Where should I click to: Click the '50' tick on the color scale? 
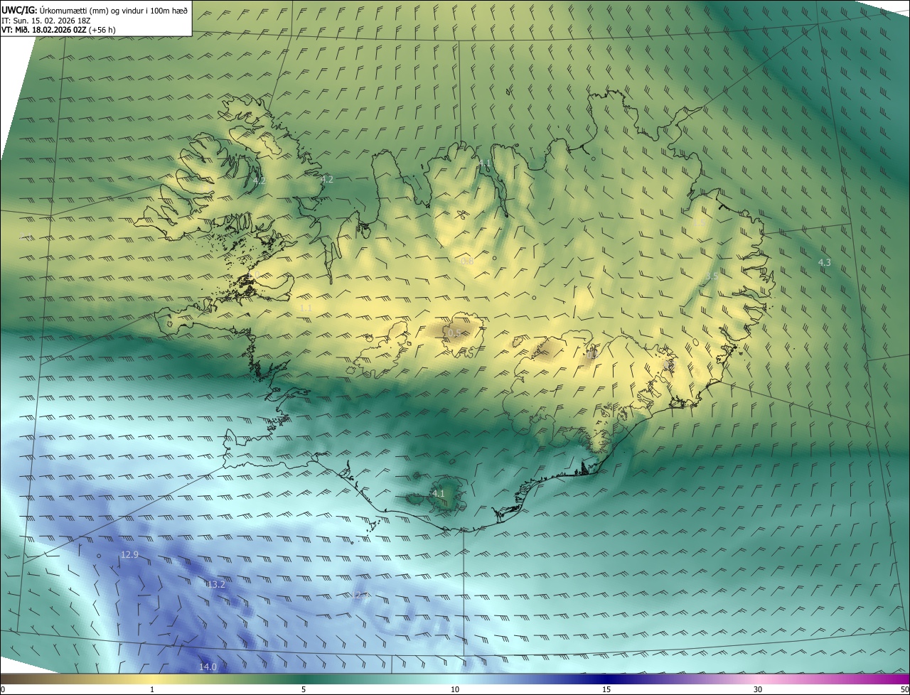point(904,690)
